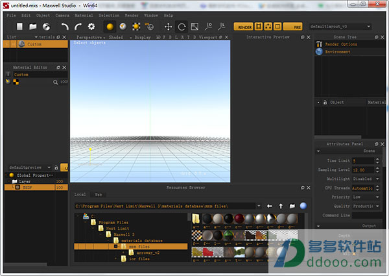Click the globe icon in Resources Browser

pos(303,206)
